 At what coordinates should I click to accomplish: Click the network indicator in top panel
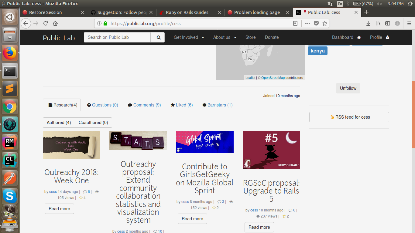[x=330, y=4]
